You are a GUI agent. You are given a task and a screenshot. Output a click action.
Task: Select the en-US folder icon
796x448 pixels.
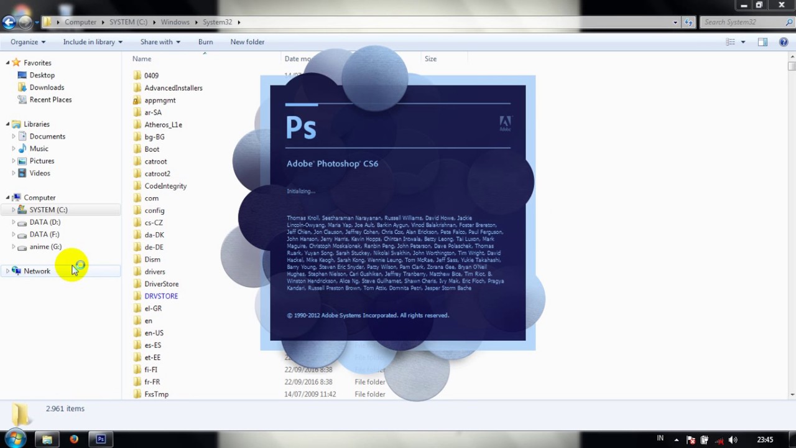137,333
